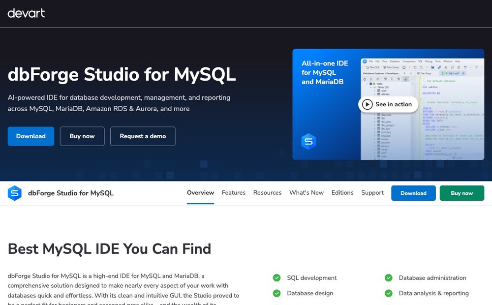Click dbForge Studio for MySQL nav title
The width and height of the screenshot is (492, 305).
(71, 193)
